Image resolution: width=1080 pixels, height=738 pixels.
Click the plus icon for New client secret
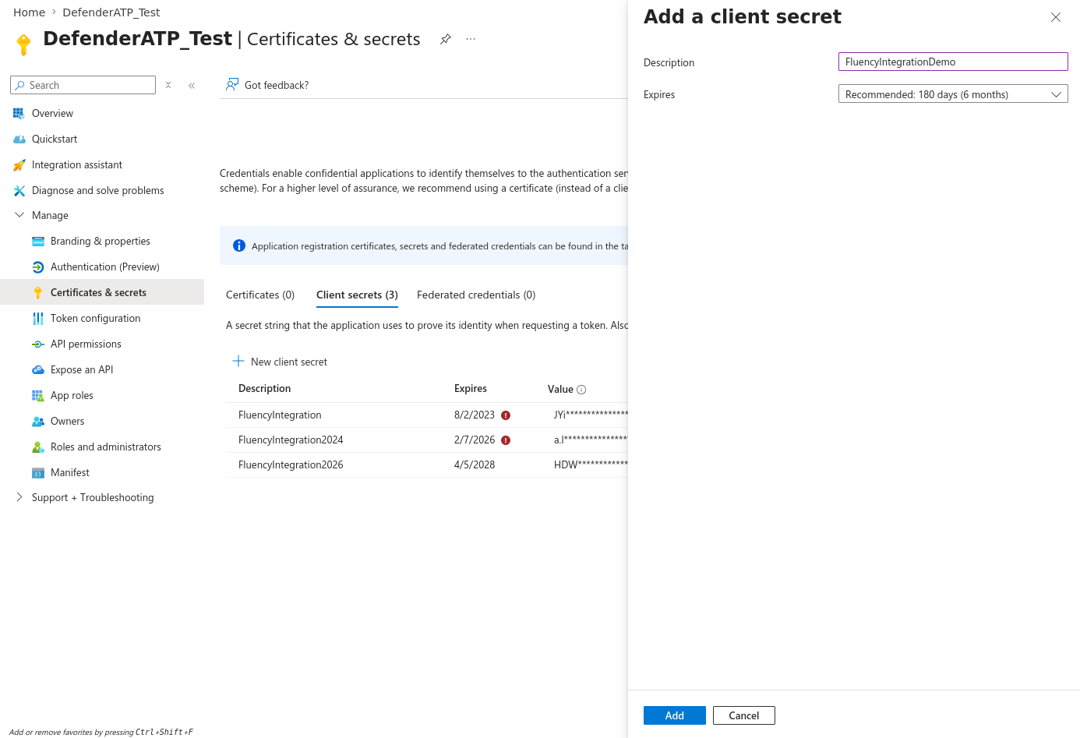238,361
